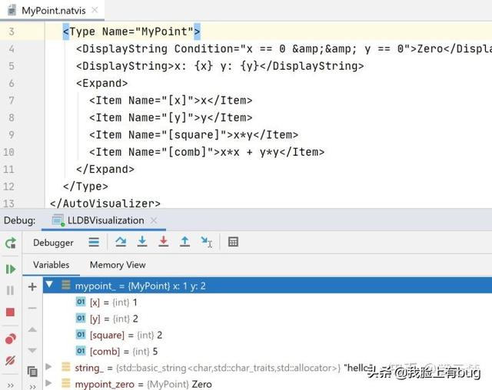492x390 pixels.
Task: Click the Show Execution Point lines icon
Action: click(x=94, y=242)
